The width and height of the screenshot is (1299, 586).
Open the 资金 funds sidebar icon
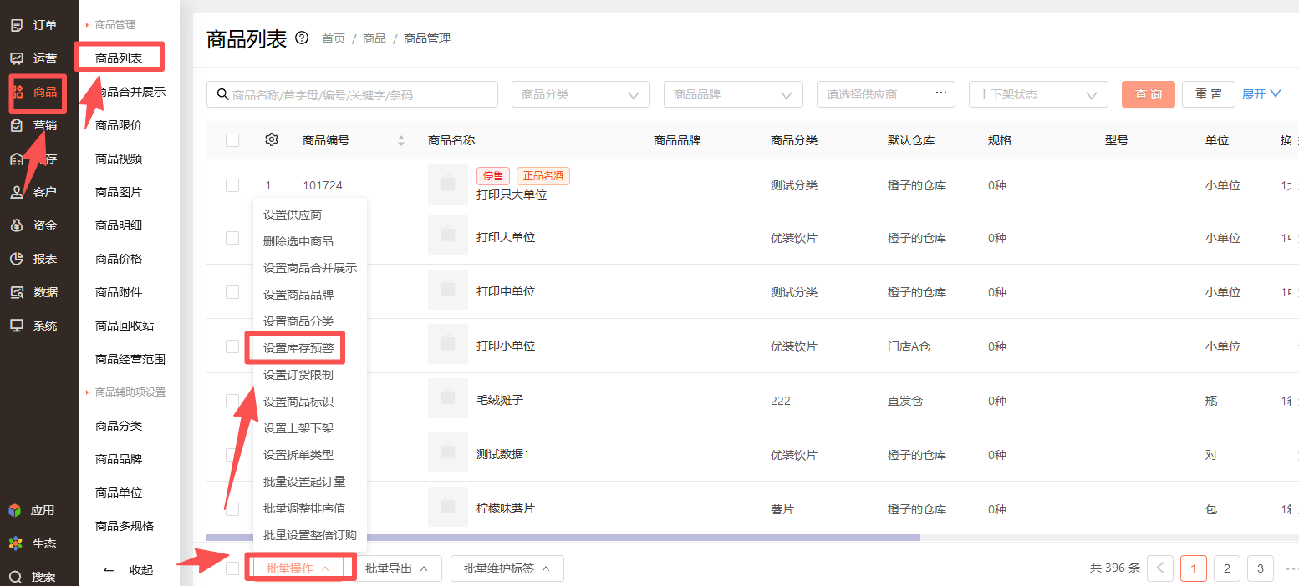17,225
